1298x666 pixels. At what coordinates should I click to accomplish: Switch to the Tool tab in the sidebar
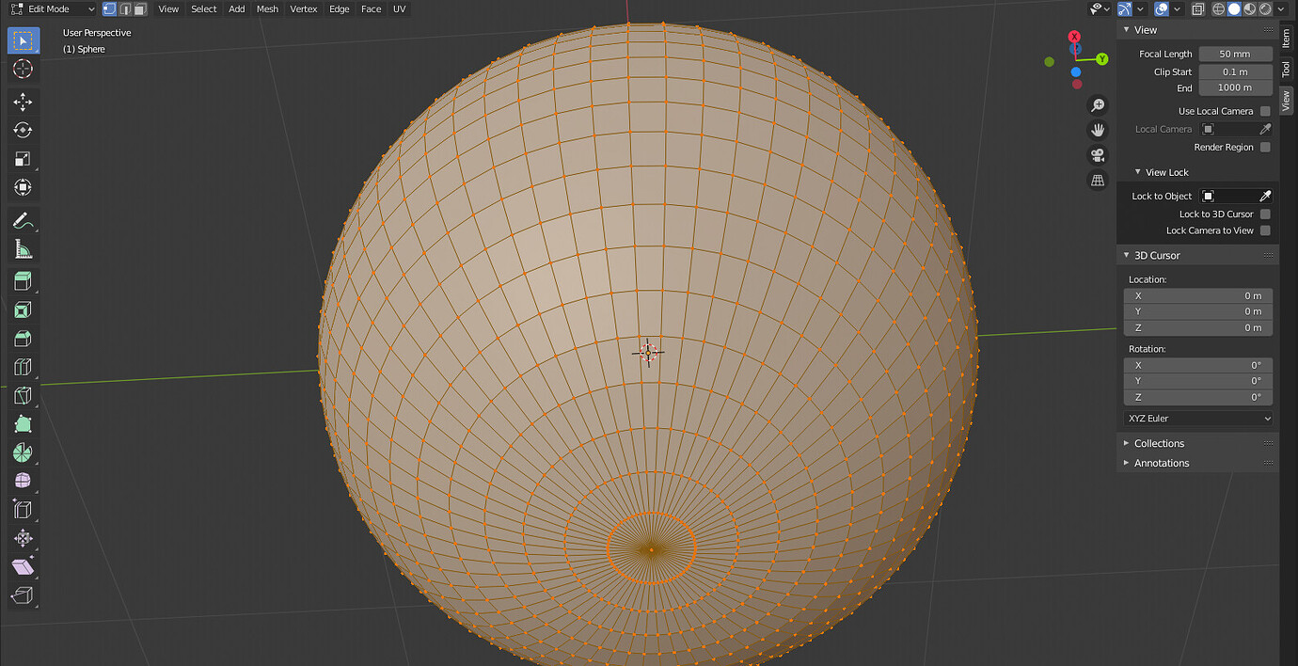click(1286, 69)
